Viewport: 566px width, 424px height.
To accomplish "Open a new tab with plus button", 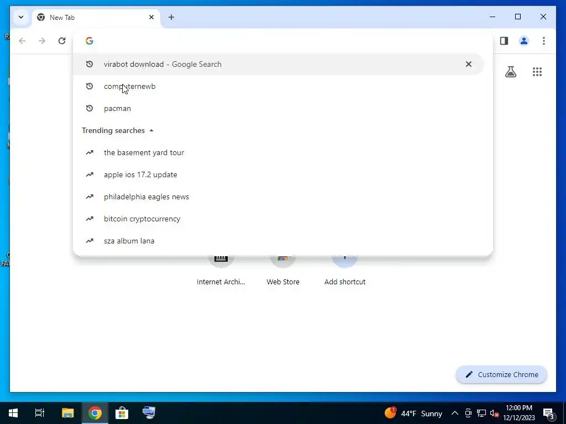I will [x=171, y=17].
